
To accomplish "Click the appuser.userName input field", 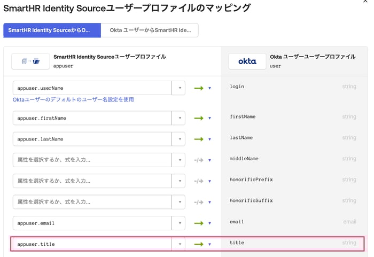I will click(x=92, y=88).
